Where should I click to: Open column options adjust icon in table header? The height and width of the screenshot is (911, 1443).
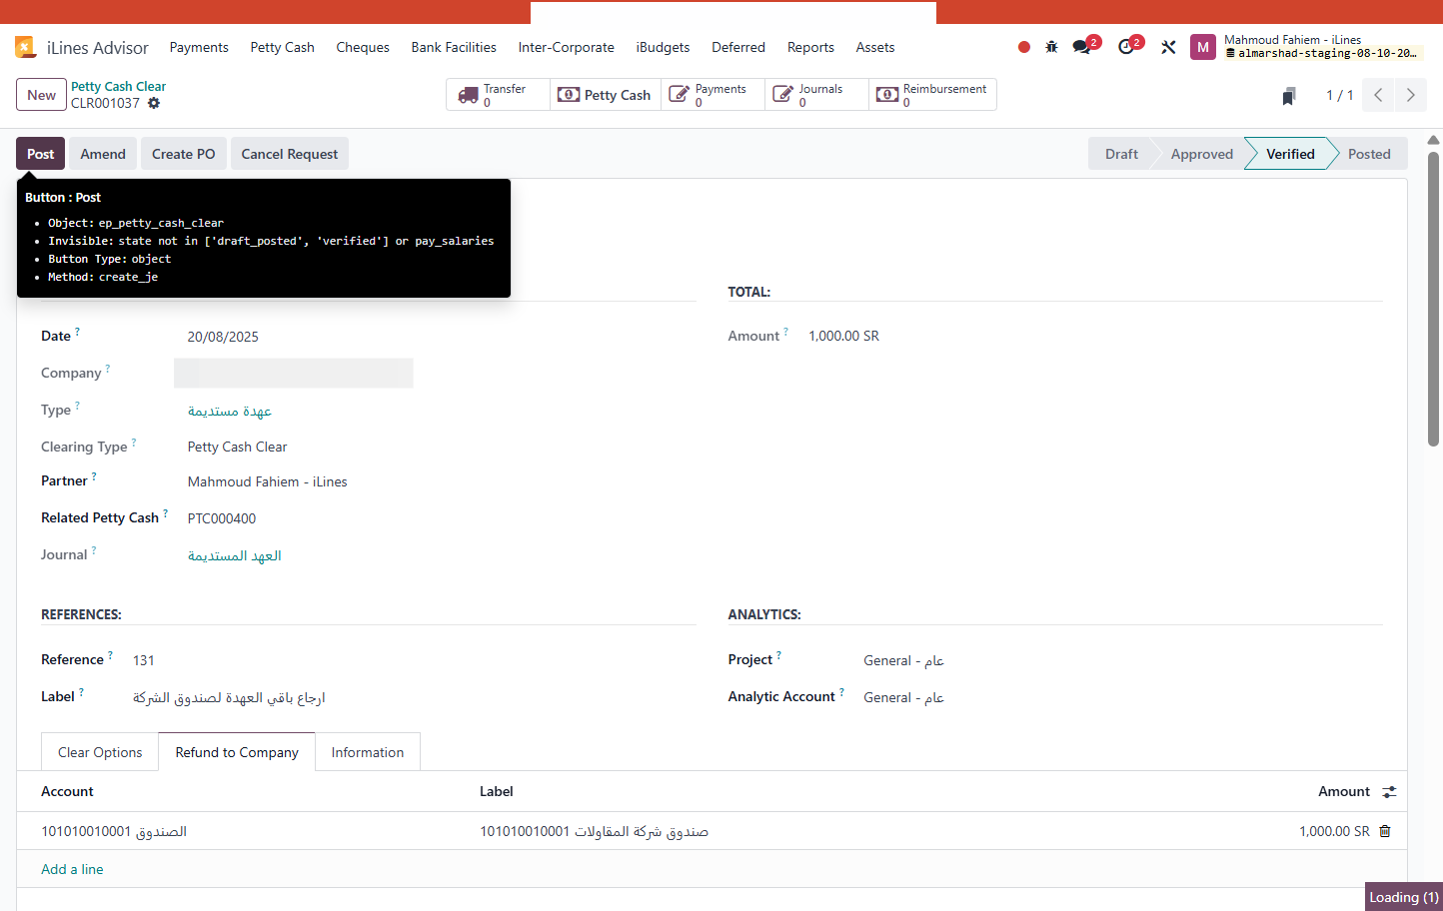click(1389, 792)
